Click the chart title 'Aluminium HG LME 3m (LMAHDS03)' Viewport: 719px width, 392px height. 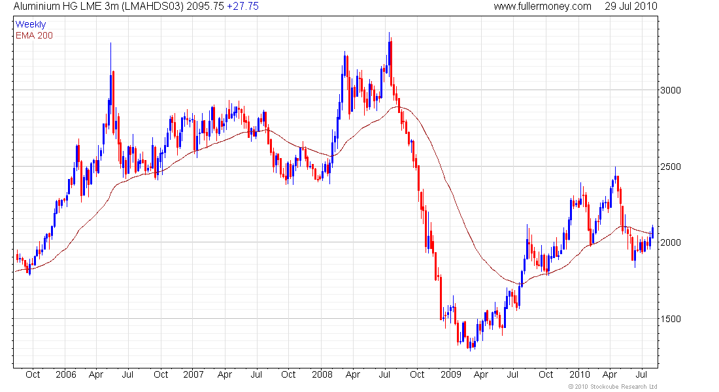click(x=99, y=7)
